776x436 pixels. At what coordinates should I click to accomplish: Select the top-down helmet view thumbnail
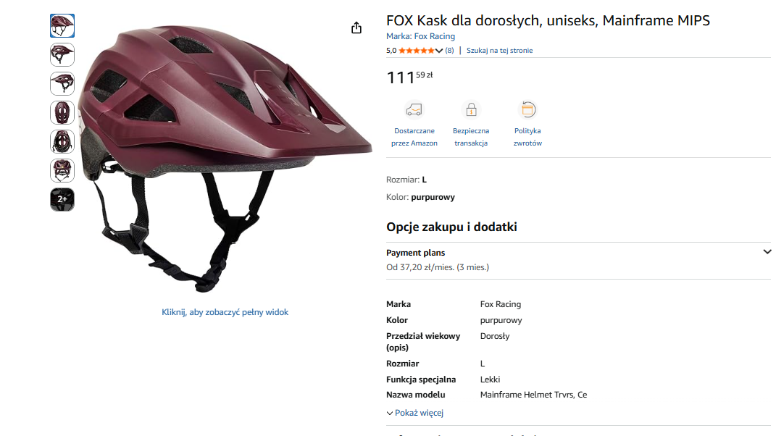62,112
